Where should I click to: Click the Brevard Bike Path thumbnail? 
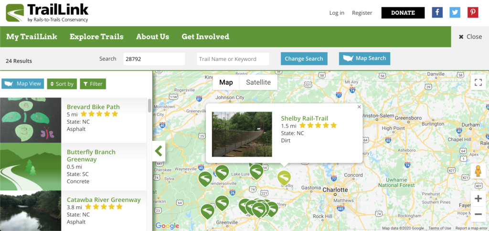pos(31,120)
